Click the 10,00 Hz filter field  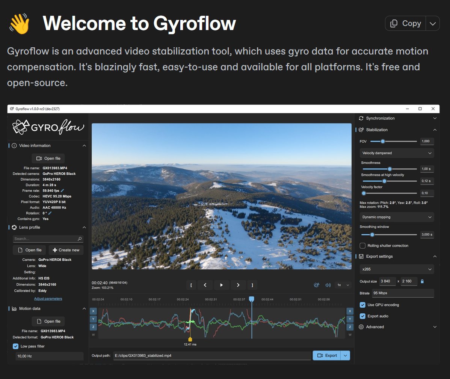(x=49, y=356)
